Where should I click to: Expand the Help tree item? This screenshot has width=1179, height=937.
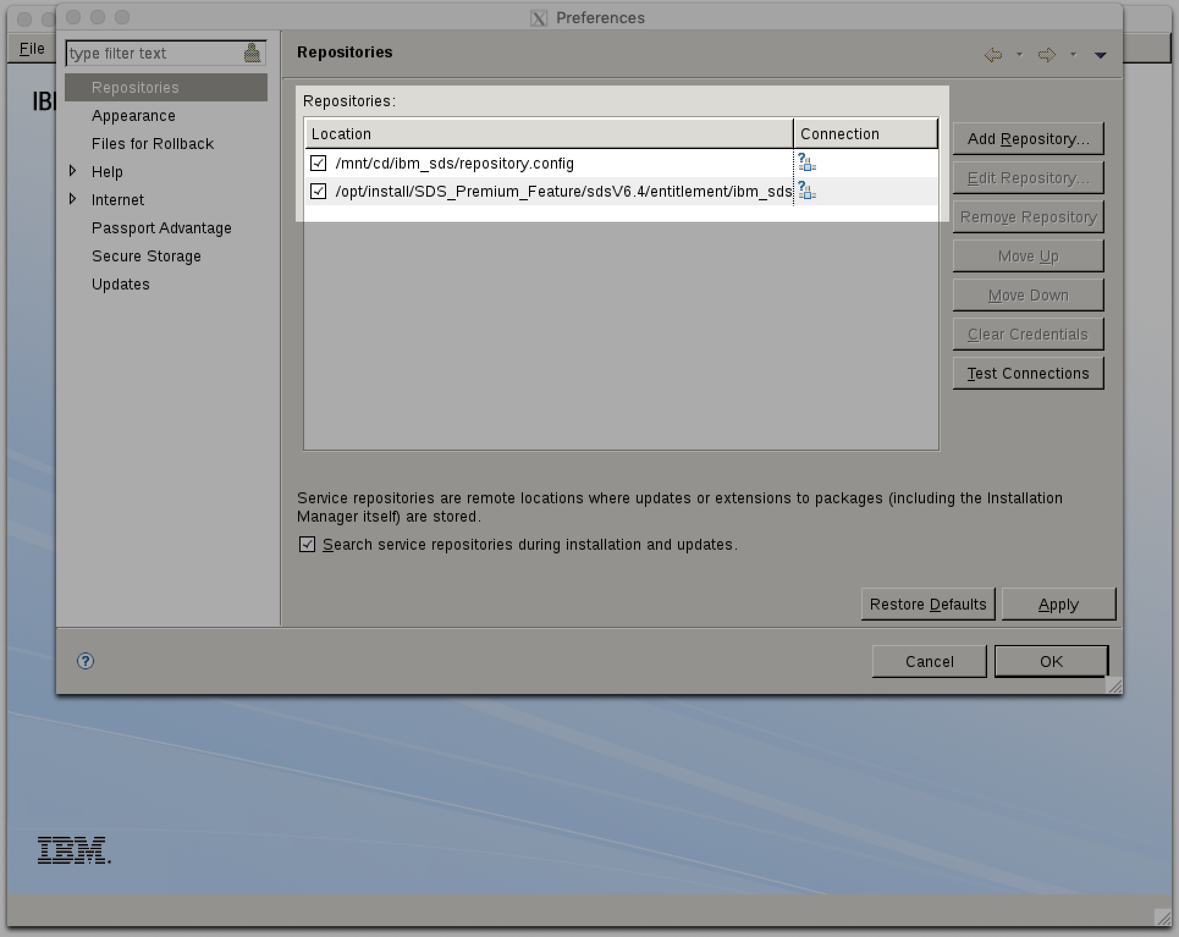pos(73,171)
